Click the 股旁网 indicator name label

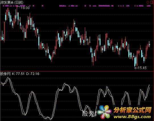[5, 74]
